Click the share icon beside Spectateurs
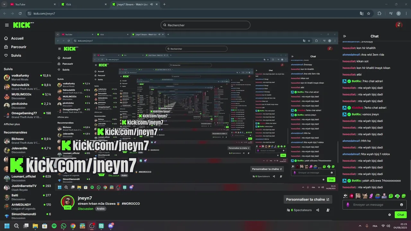 coord(318,210)
